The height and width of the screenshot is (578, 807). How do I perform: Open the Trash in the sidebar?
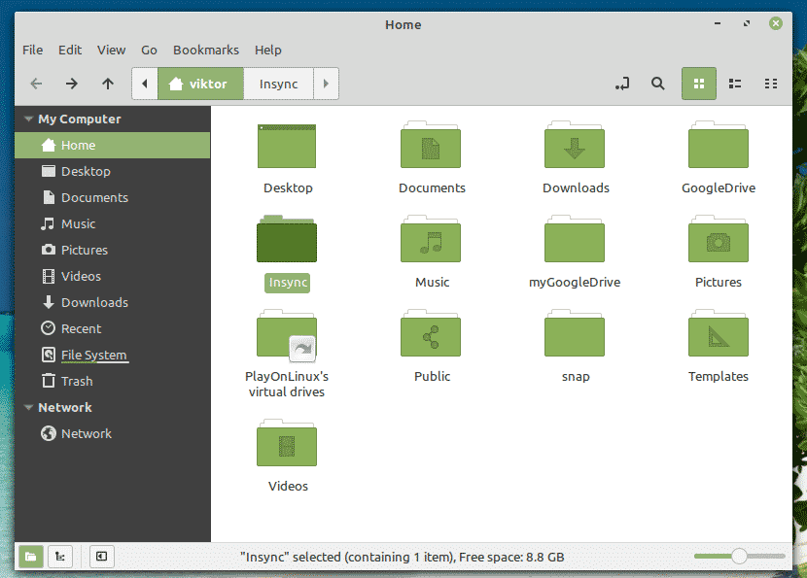(x=77, y=381)
